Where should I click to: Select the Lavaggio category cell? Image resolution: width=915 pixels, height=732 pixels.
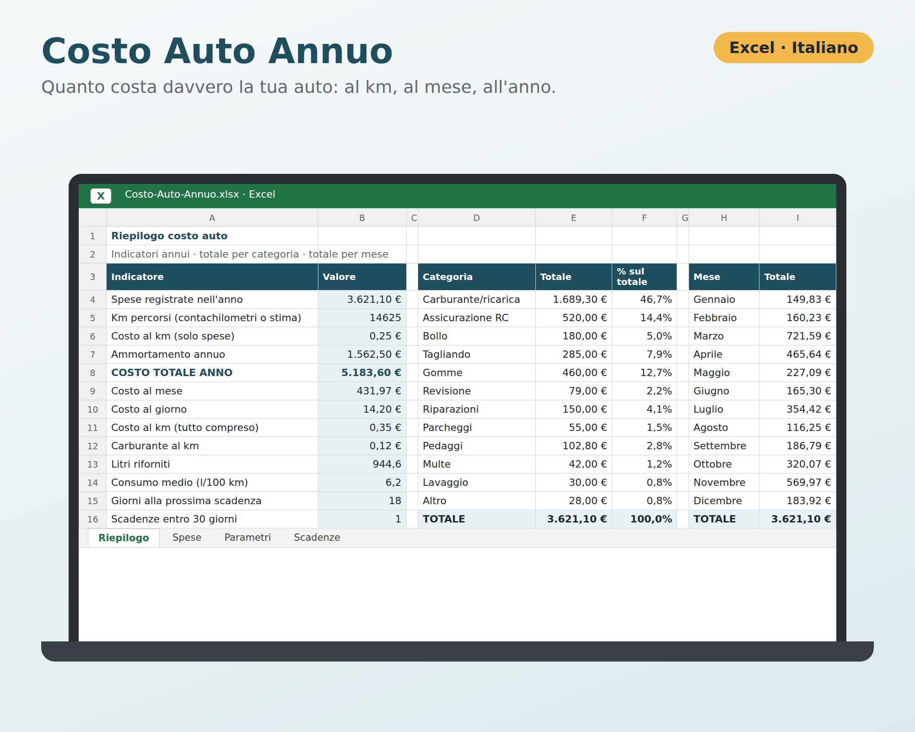tap(476, 483)
